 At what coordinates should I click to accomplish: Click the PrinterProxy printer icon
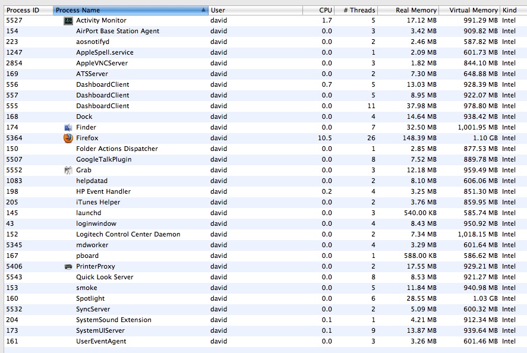tap(68, 267)
